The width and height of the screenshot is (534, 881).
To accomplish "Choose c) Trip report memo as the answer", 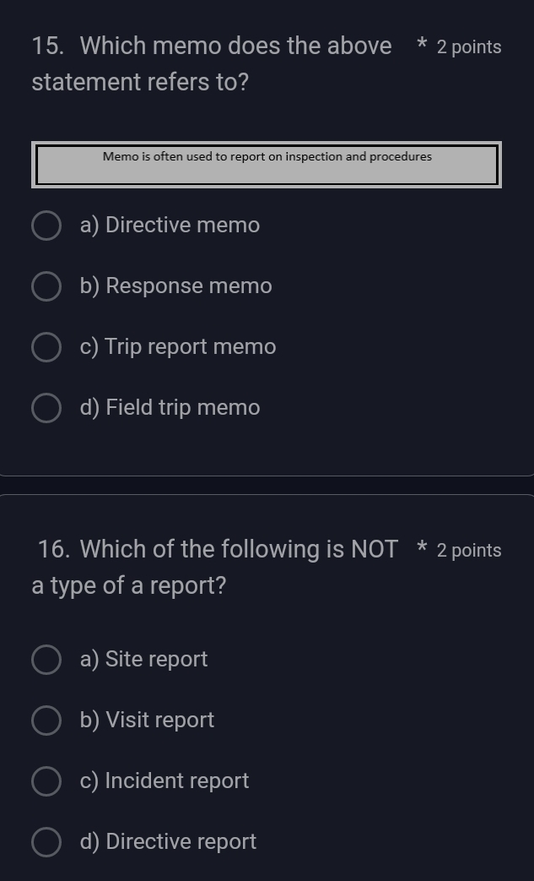I will (46, 347).
